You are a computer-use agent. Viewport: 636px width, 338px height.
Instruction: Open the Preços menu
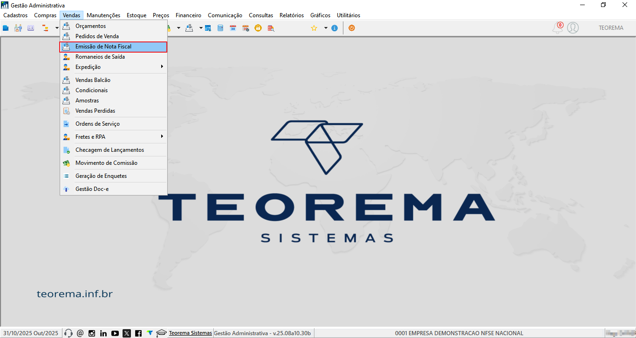click(161, 15)
